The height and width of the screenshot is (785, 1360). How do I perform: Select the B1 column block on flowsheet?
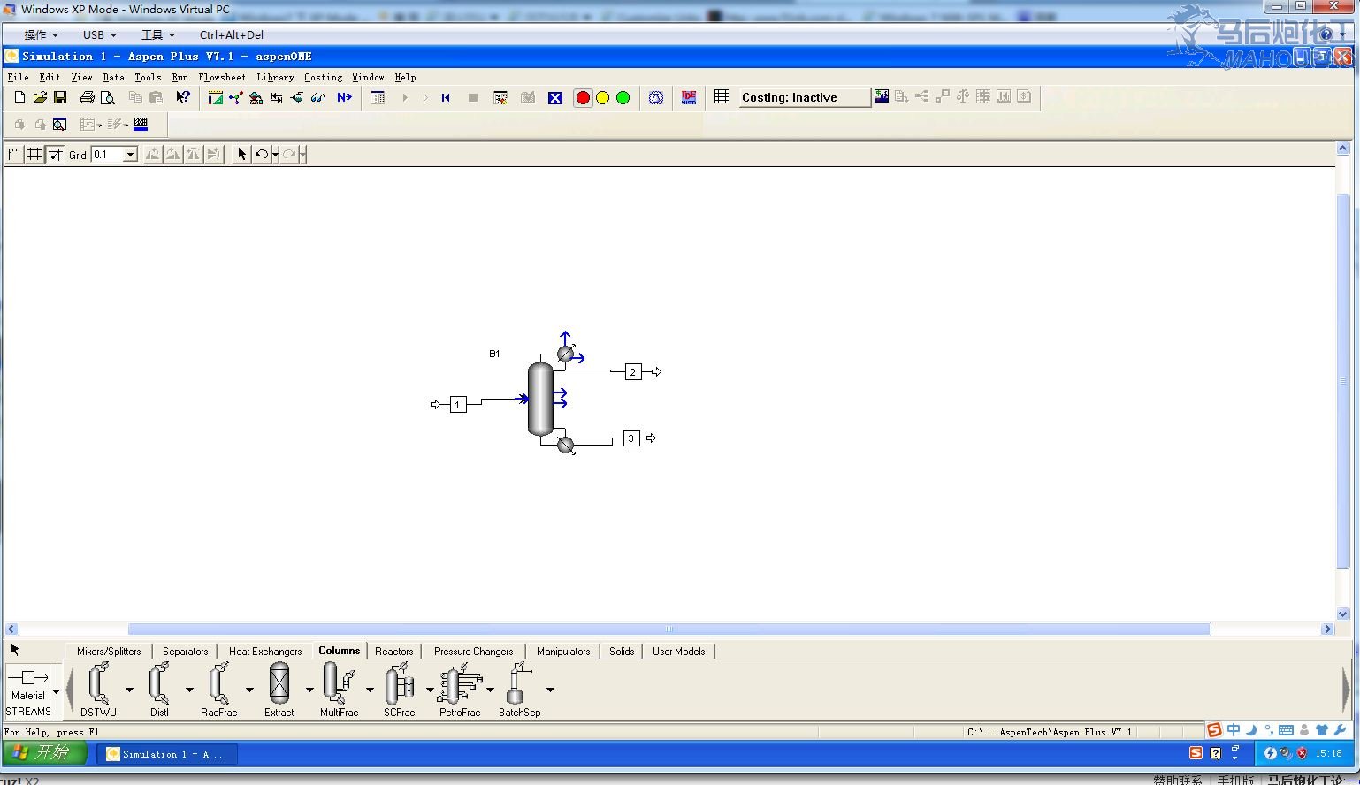click(541, 399)
